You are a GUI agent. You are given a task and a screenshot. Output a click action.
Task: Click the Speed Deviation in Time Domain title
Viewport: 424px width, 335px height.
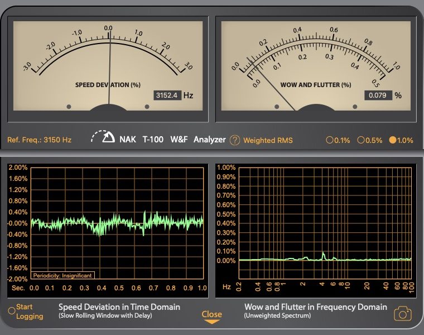[x=119, y=307]
